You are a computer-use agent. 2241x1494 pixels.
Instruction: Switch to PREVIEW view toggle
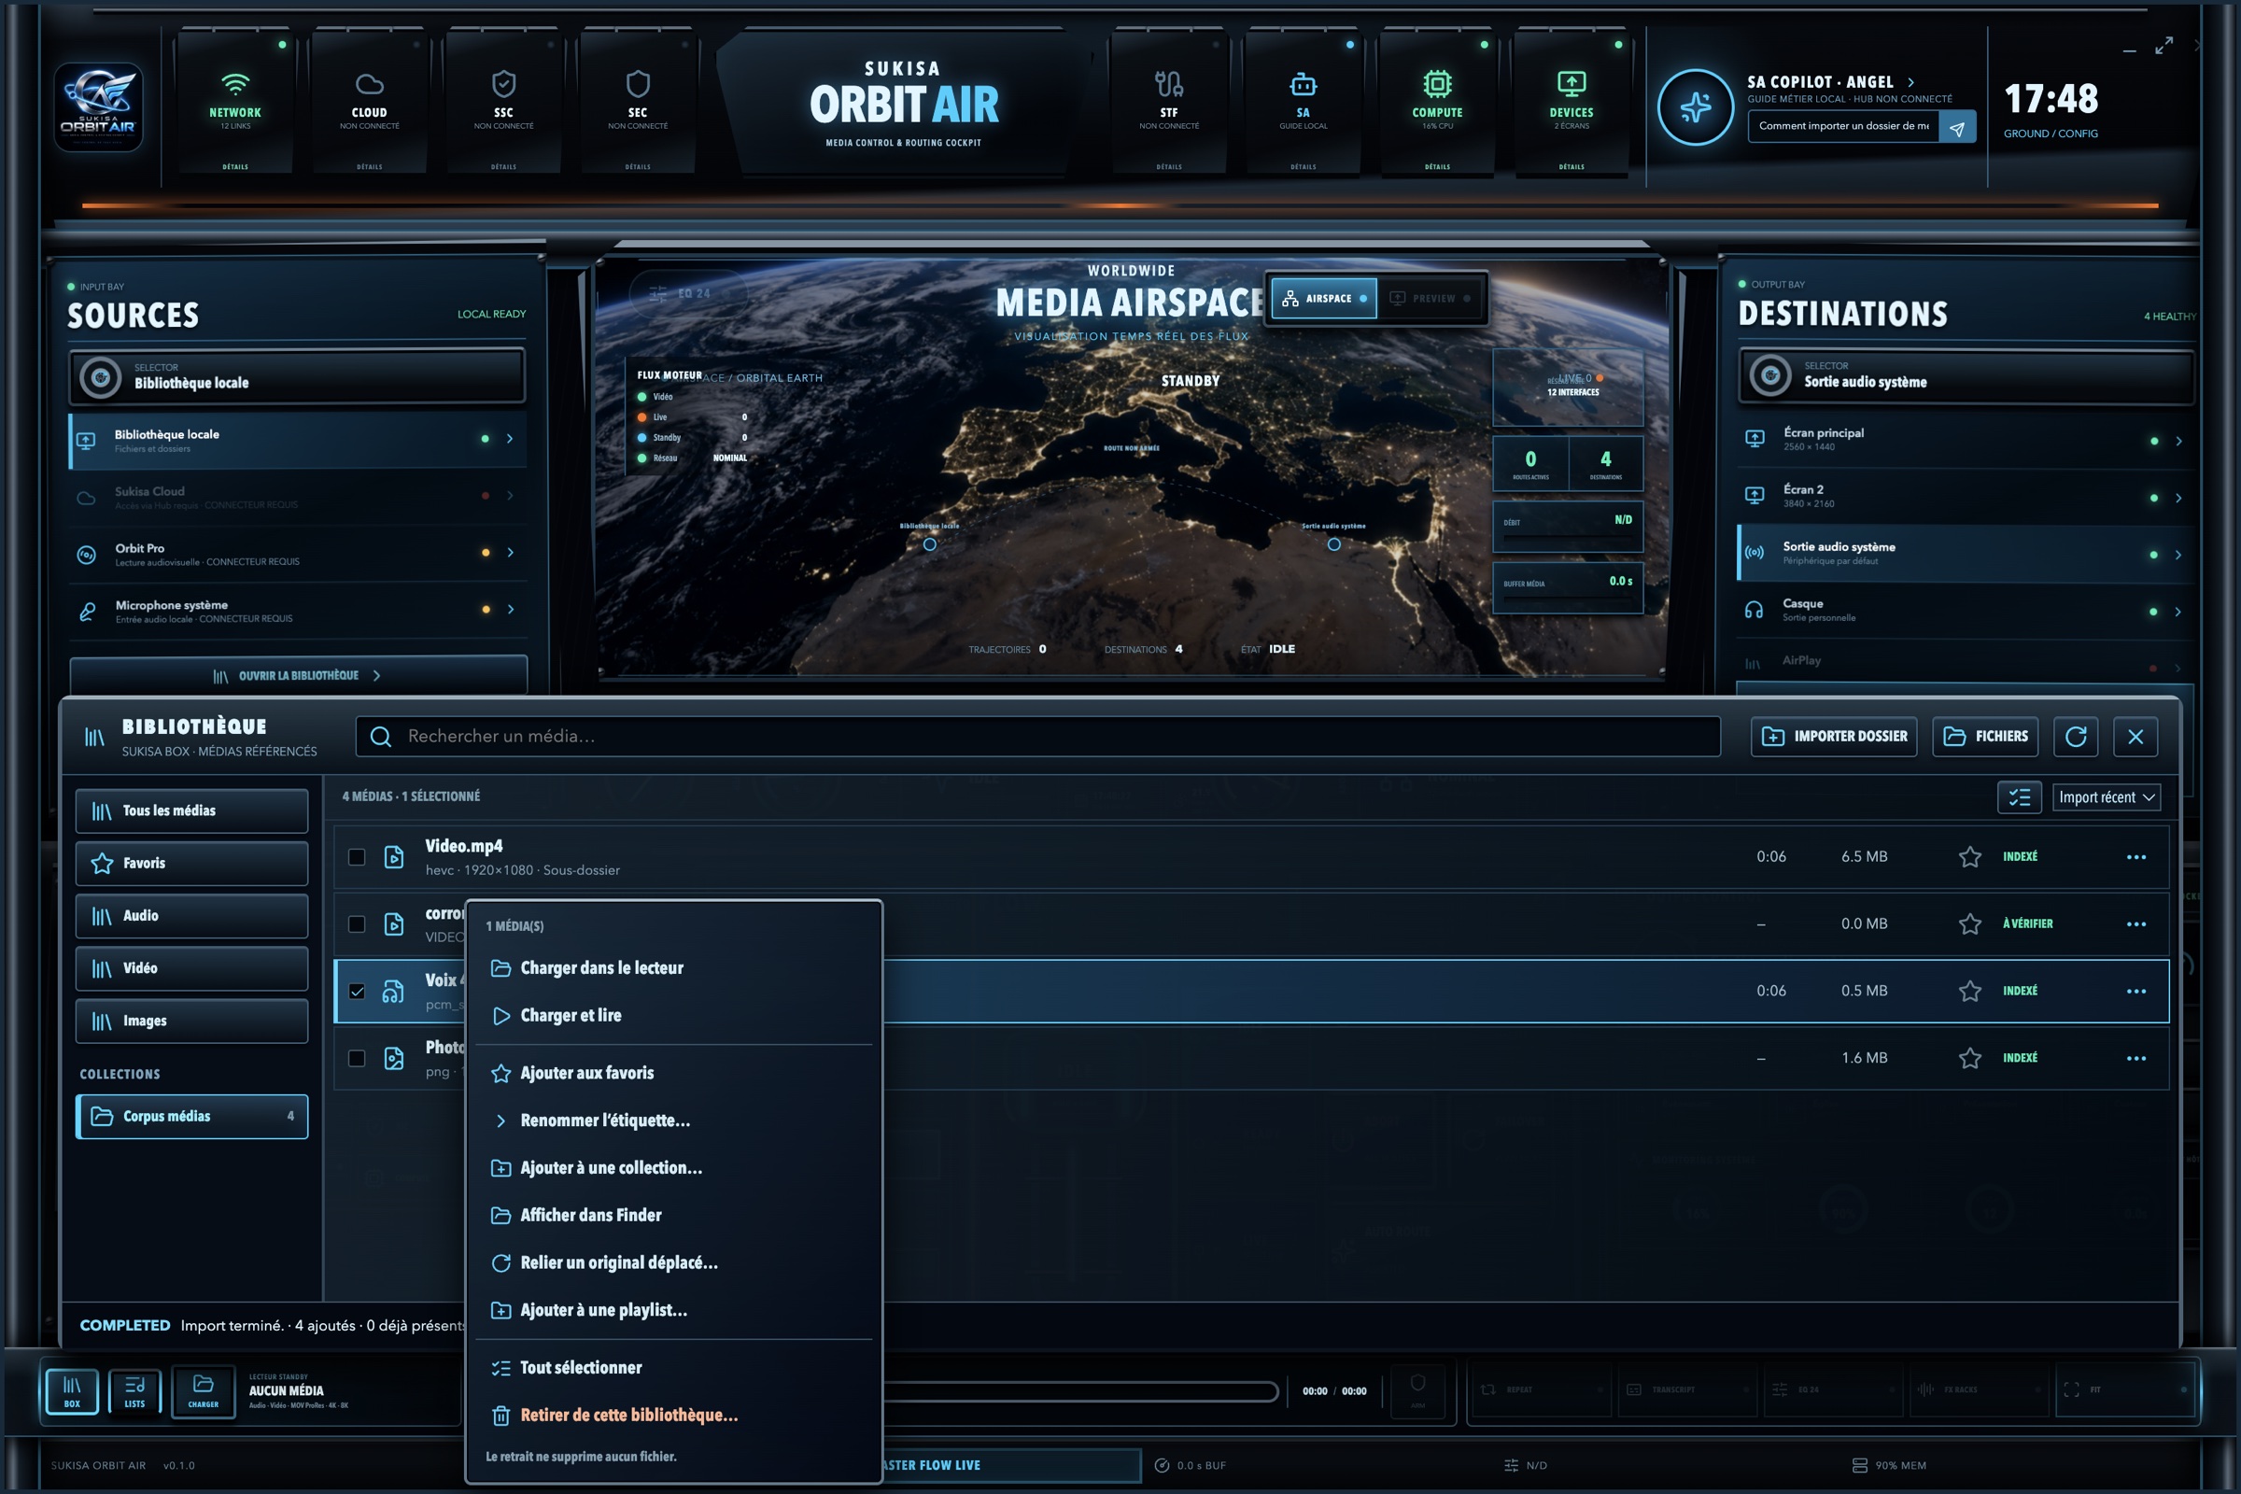(1432, 298)
